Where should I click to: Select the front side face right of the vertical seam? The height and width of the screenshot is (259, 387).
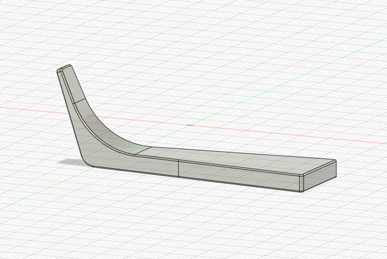point(238,176)
